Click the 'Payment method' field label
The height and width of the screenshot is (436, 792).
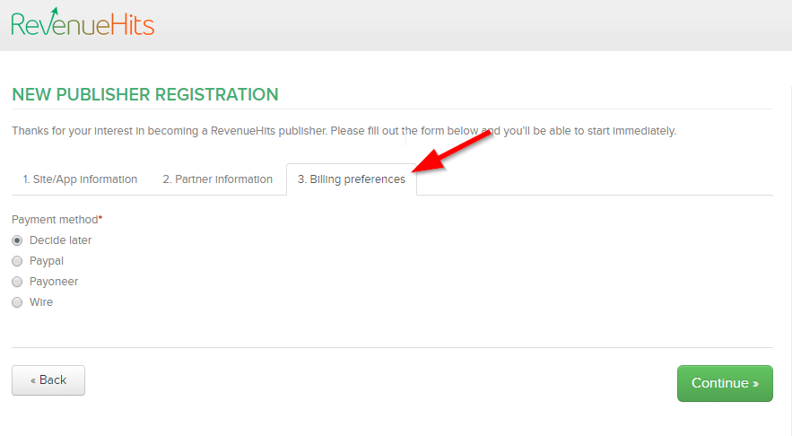tap(55, 220)
